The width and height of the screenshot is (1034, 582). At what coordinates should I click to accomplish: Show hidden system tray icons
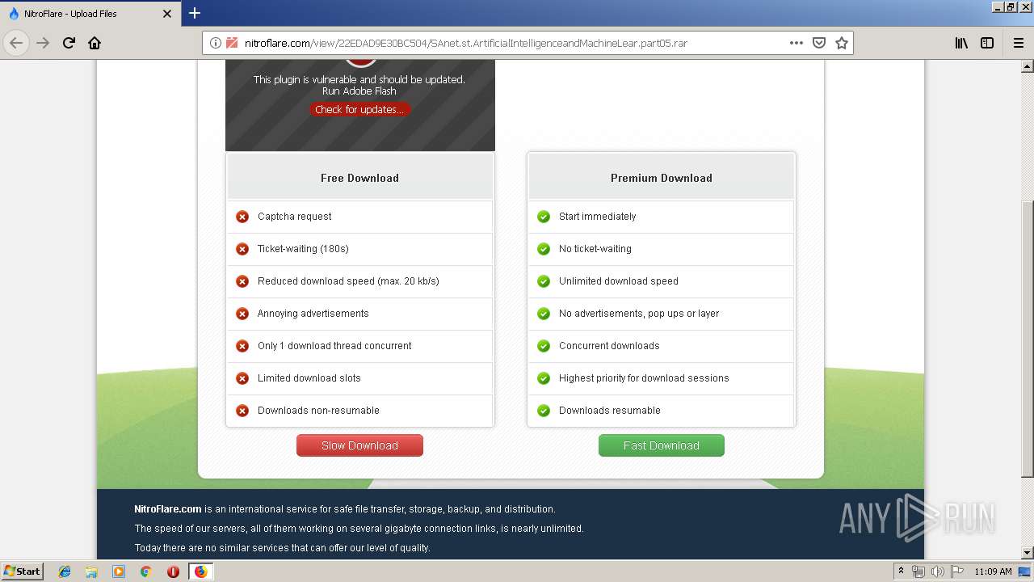tap(901, 571)
